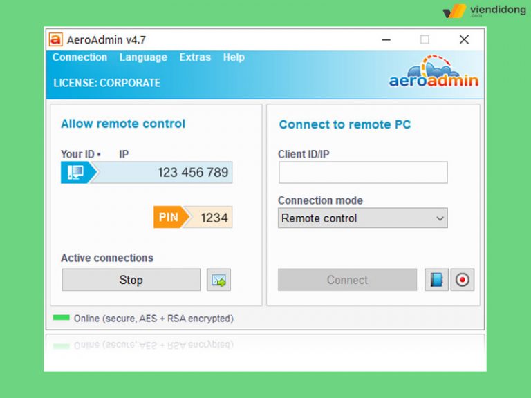
Task: Click the Client ID/IP input field
Action: 363,173
